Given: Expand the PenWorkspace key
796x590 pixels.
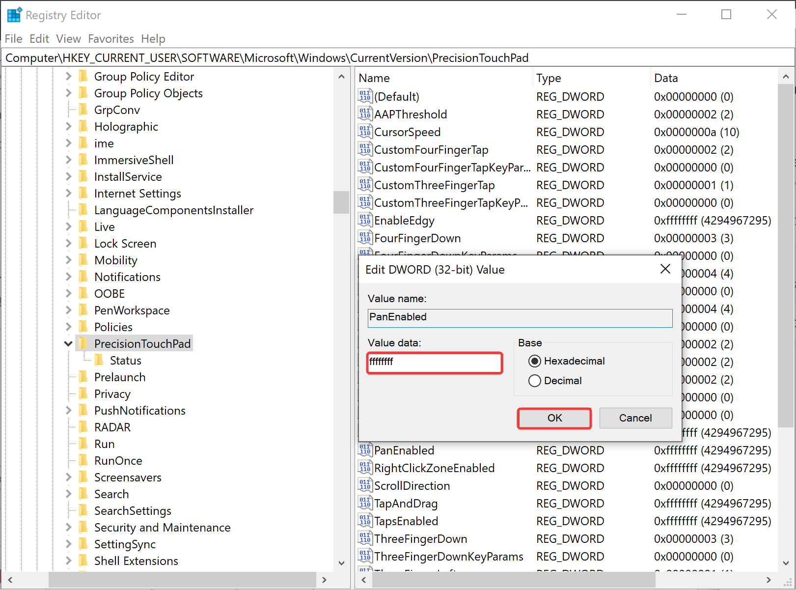Looking at the screenshot, I should (68, 310).
